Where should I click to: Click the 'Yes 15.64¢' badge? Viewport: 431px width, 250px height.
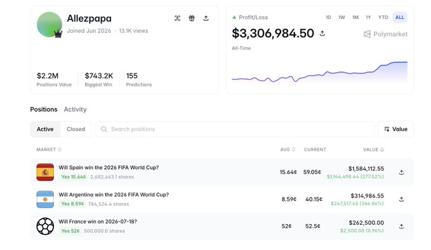[74, 177]
